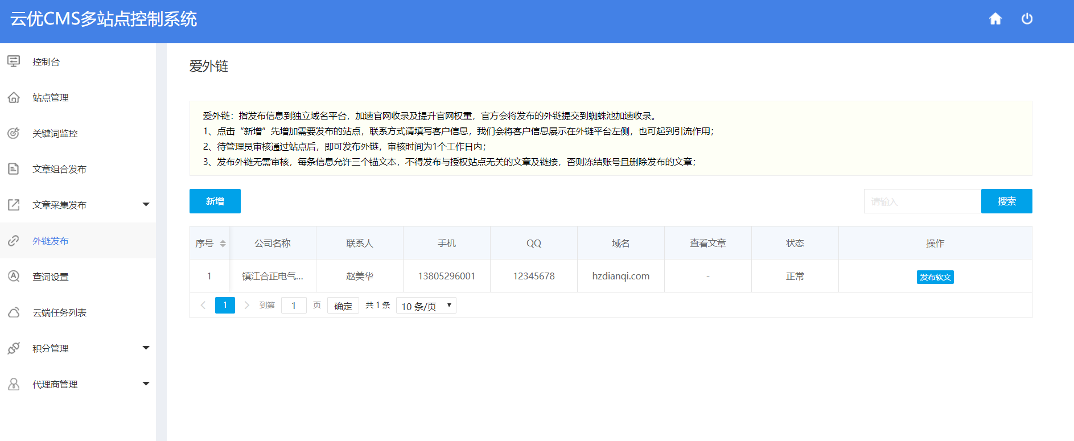Click the 积分管理 icon in the sidebar
This screenshot has height=441, width=1074.
(14, 348)
